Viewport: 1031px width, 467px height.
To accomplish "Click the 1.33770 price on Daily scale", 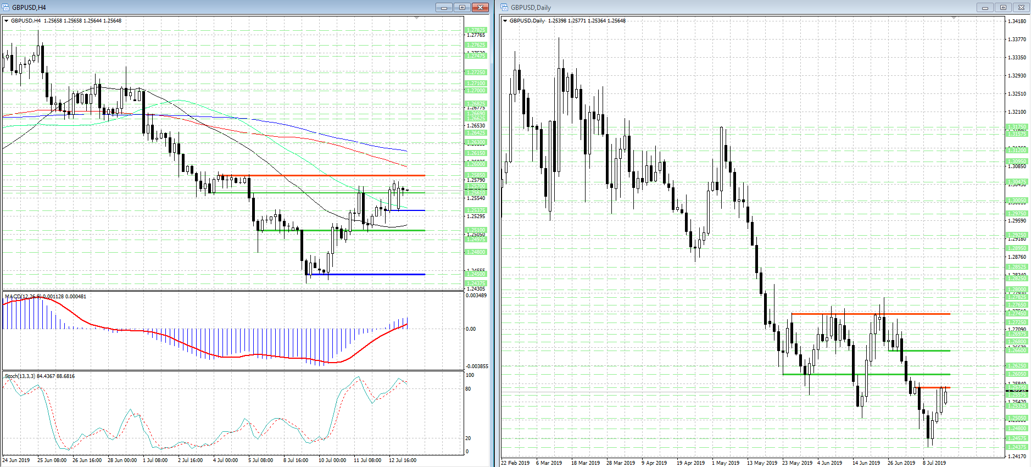I will tap(1017, 40).
